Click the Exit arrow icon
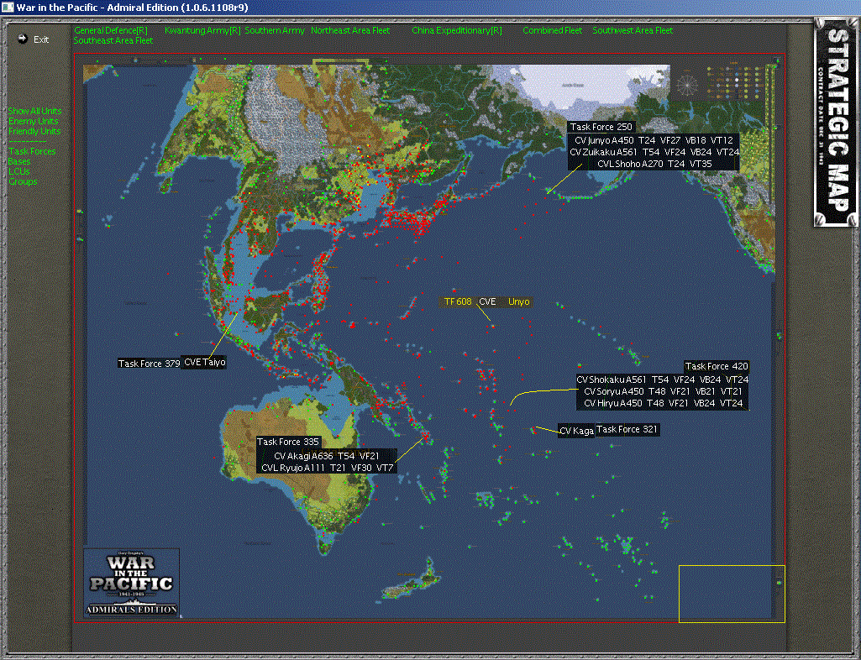The image size is (861, 660). tap(23, 39)
